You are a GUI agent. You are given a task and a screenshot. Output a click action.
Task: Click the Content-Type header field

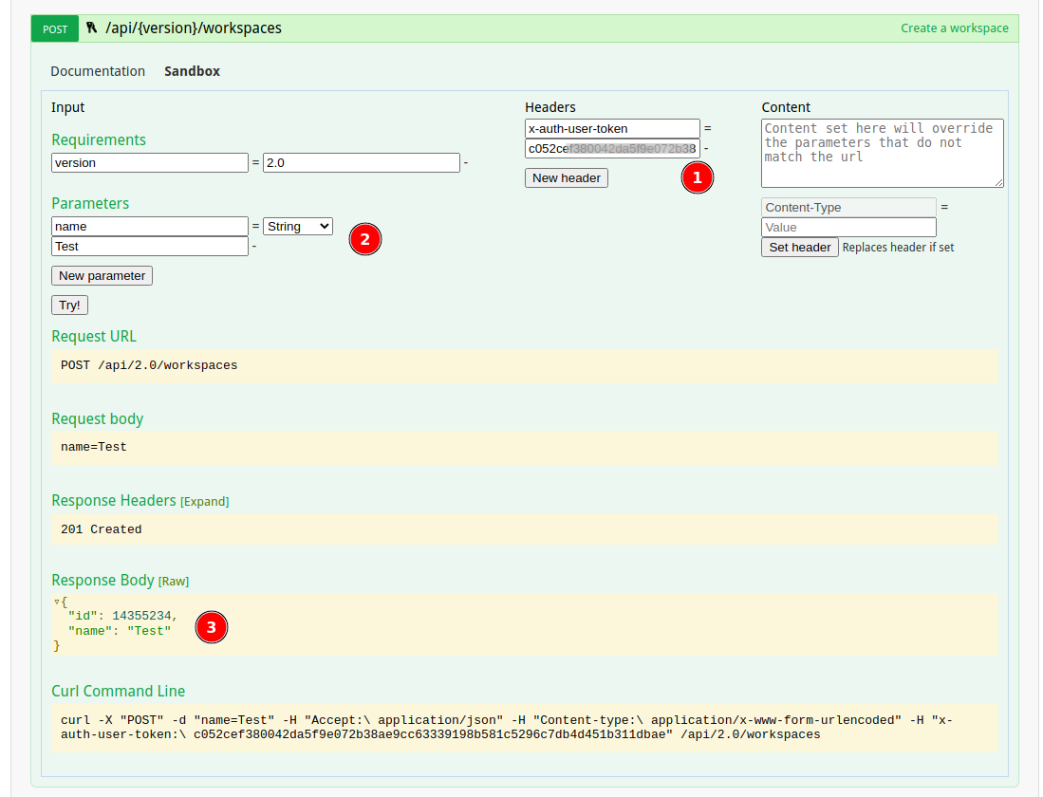(x=848, y=208)
